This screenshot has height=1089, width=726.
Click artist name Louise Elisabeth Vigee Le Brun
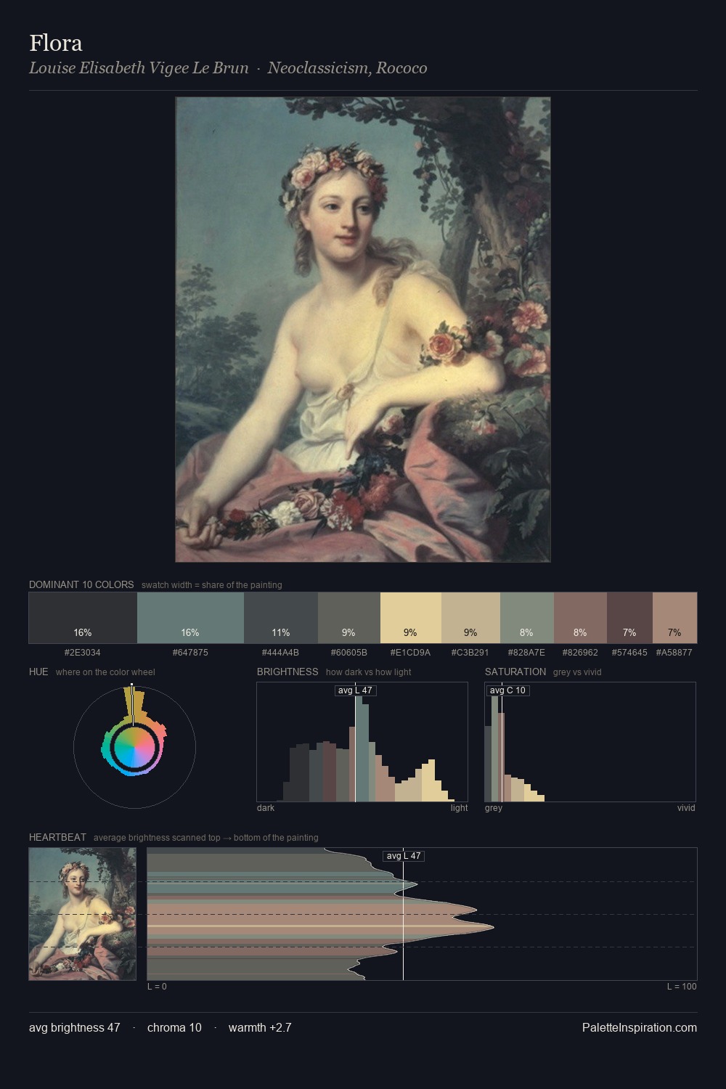pyautogui.click(x=139, y=68)
